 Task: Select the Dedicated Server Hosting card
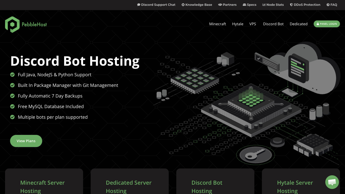click(130, 181)
